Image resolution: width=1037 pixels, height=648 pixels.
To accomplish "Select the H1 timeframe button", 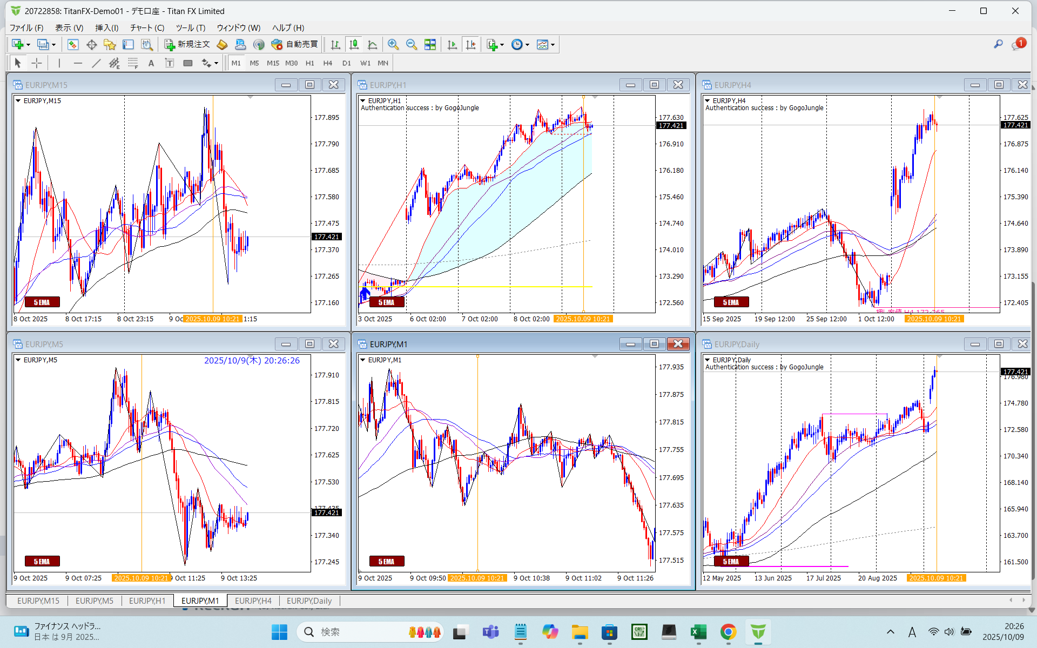I will coord(309,63).
